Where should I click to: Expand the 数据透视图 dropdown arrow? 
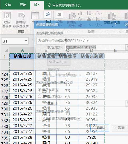tap(112, 26)
